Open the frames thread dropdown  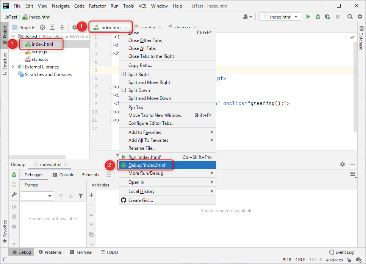pos(38,196)
